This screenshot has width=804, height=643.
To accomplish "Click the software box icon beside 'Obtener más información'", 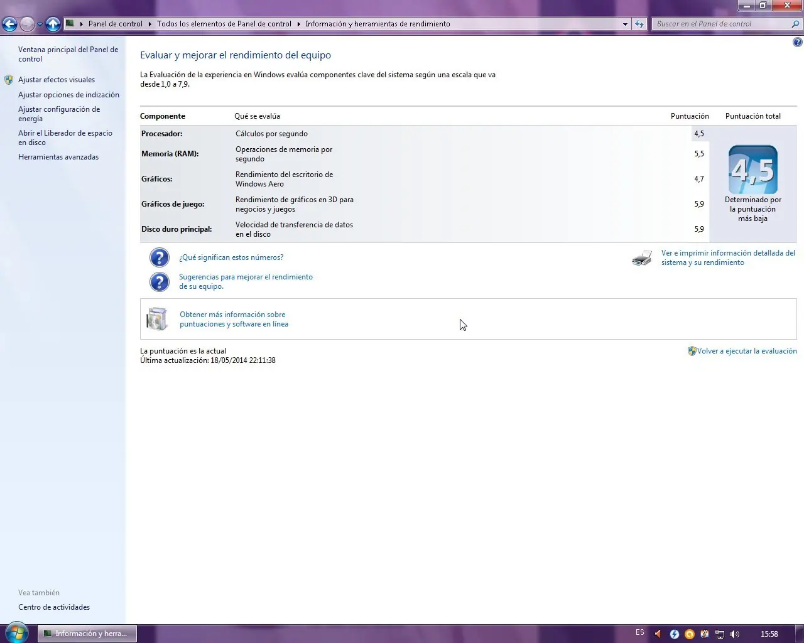I will pos(157,319).
